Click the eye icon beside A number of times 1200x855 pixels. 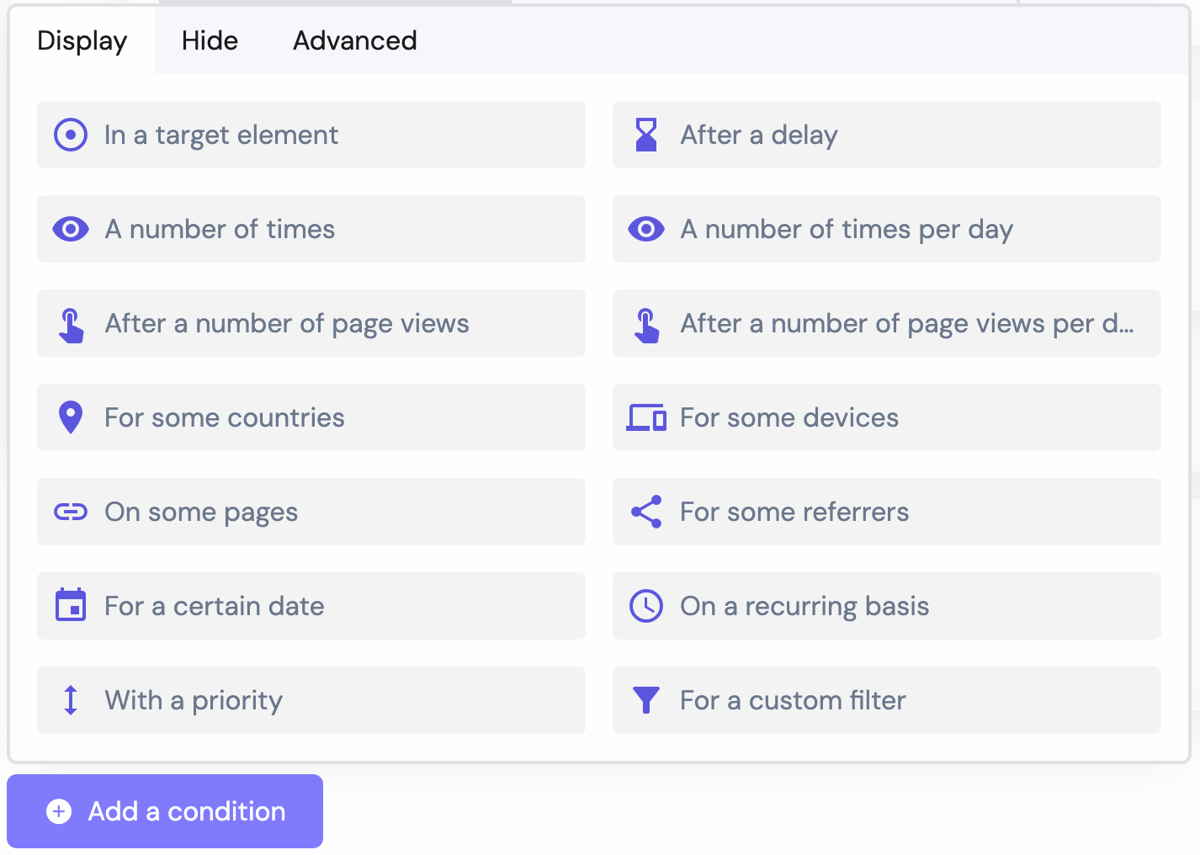click(x=71, y=229)
